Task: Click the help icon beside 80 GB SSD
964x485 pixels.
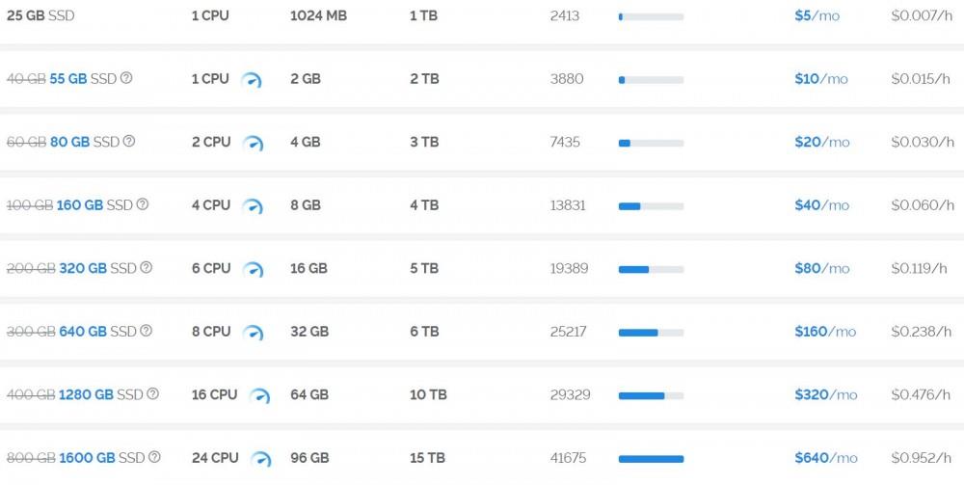Action: click(129, 142)
